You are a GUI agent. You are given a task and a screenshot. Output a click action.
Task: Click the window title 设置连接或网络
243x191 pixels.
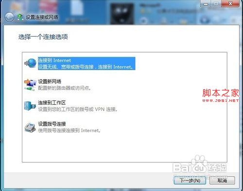click(42, 17)
